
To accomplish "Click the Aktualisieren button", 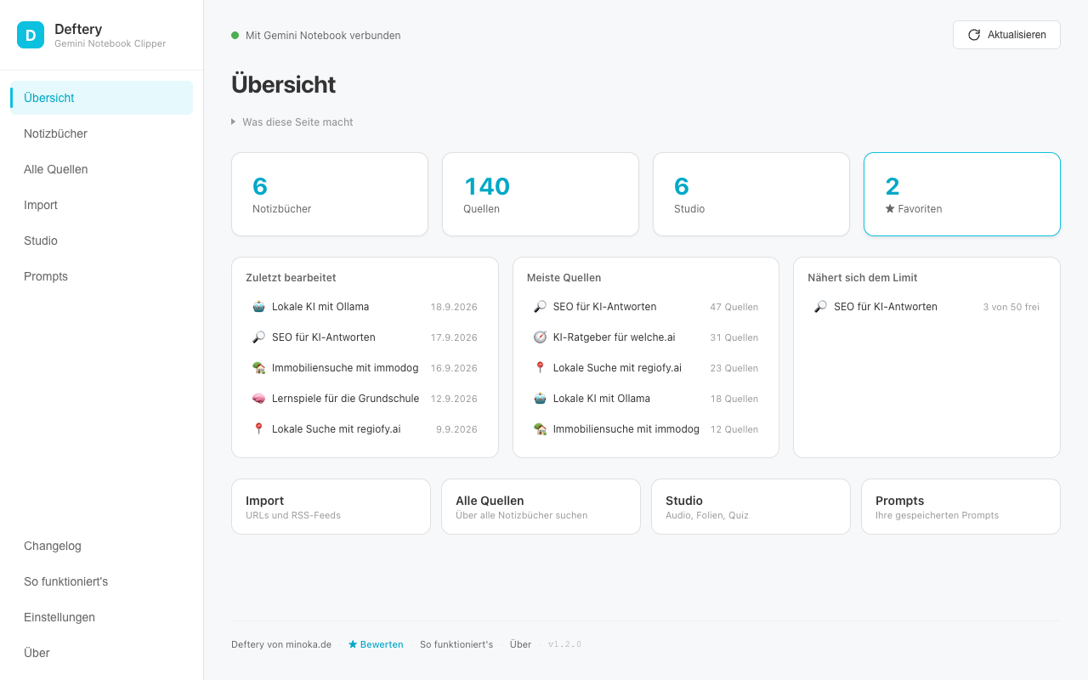I will 1006,35.
